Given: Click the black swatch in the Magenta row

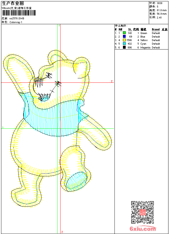Looking at the screenshot, I should click(124, 47).
